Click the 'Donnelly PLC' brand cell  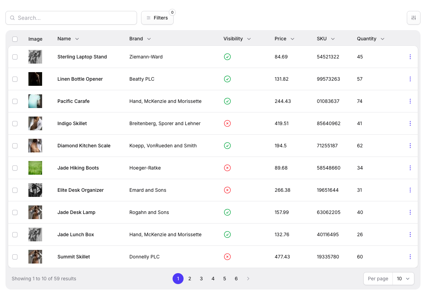pyautogui.click(x=145, y=257)
